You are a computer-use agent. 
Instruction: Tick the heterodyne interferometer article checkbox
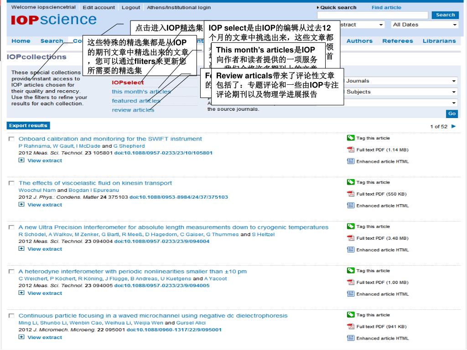coord(11,271)
